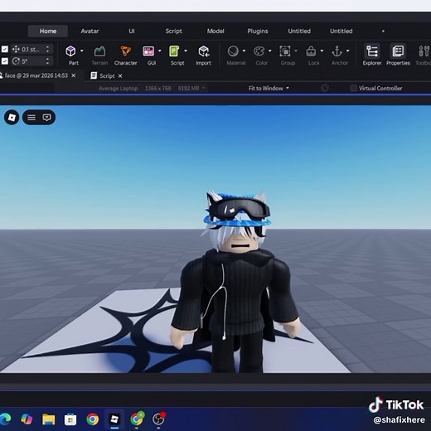This screenshot has width=431, height=431.
Task: Select the Lock tool
Action: point(311,51)
